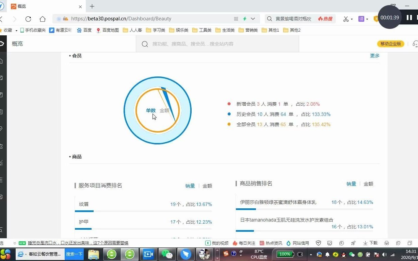418x261 pixels.
Task: Switch the member chart to 金额 mode
Action: pos(164,110)
